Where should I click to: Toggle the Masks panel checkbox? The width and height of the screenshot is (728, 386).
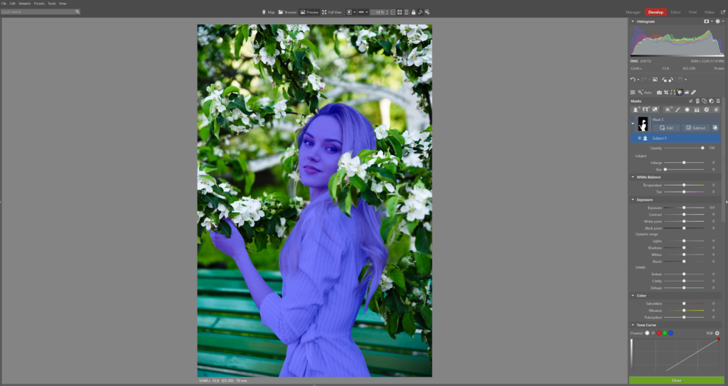coord(690,101)
